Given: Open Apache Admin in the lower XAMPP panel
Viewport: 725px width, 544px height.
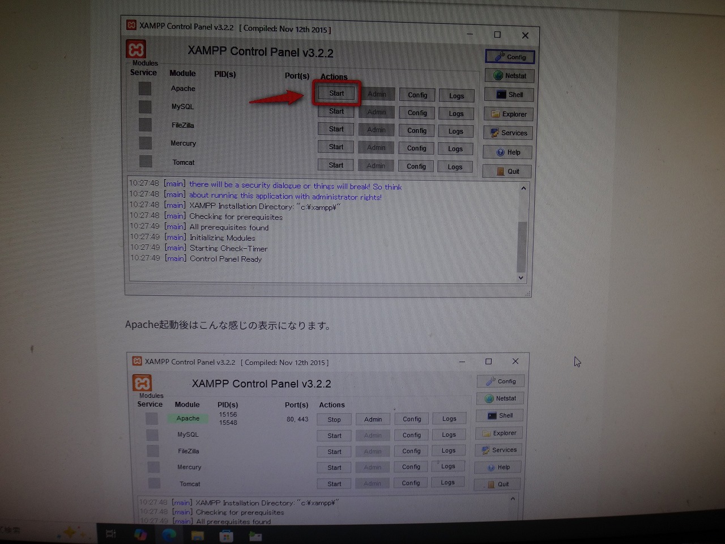Looking at the screenshot, I should coord(373,419).
